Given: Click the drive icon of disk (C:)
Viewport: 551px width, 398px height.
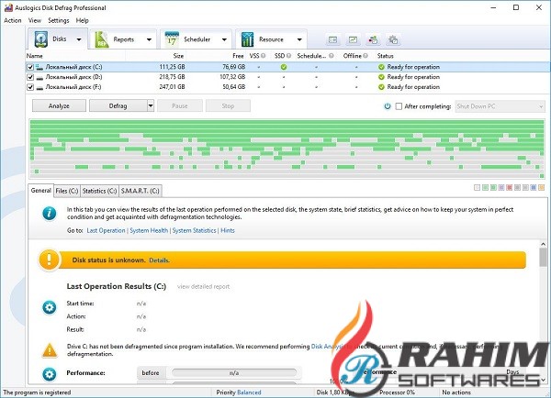Looking at the screenshot, I should 39,67.
